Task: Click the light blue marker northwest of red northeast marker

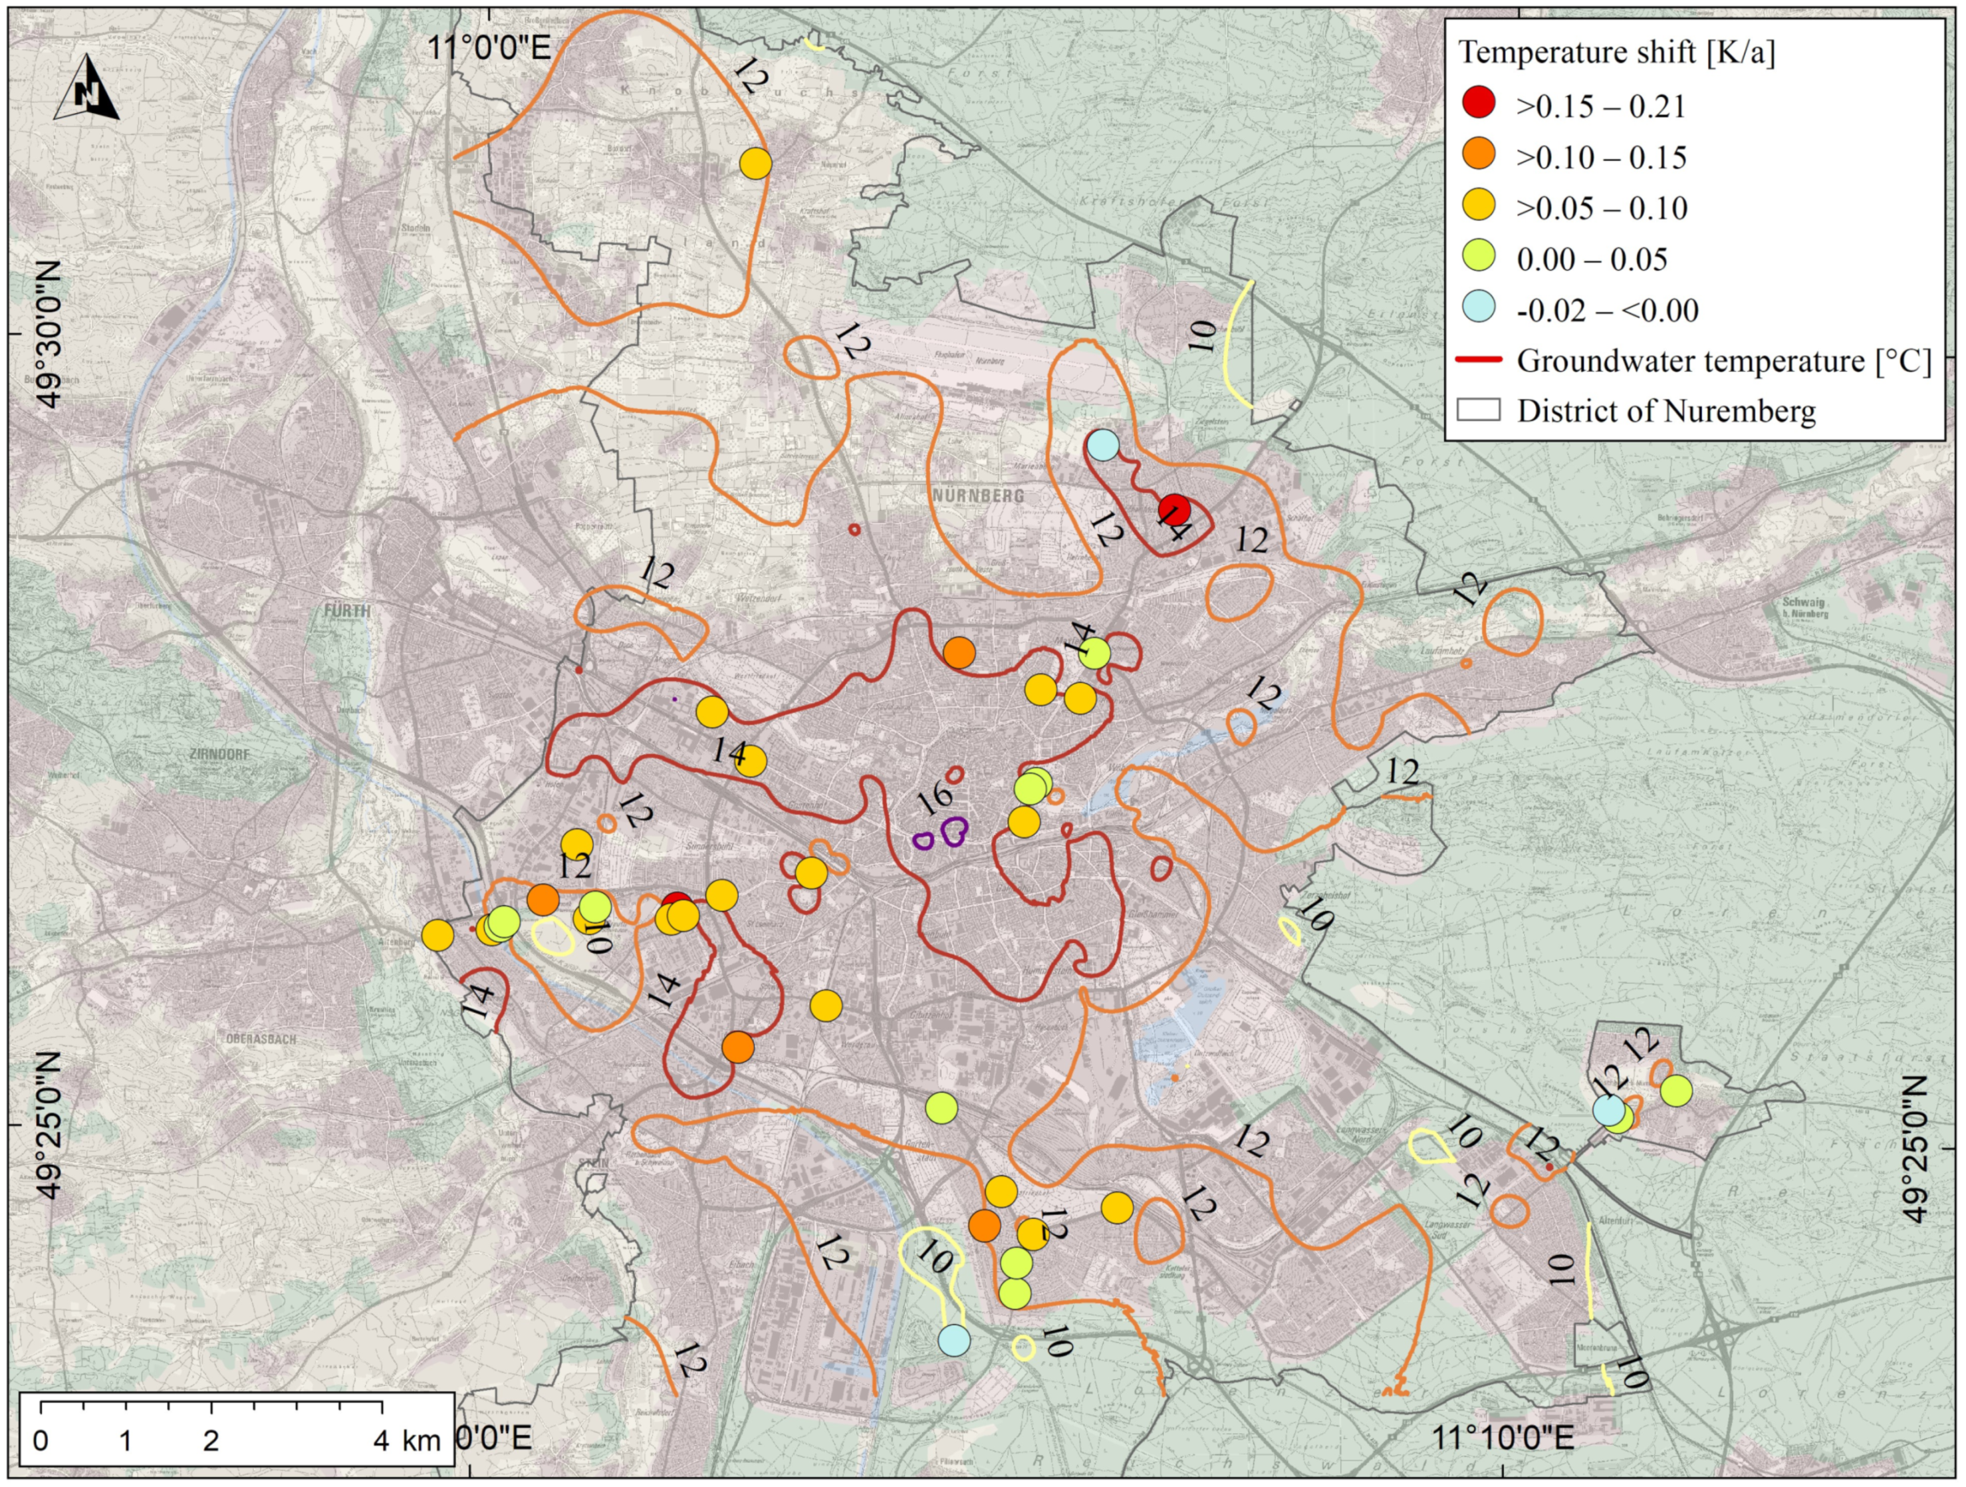Action: click(1102, 444)
